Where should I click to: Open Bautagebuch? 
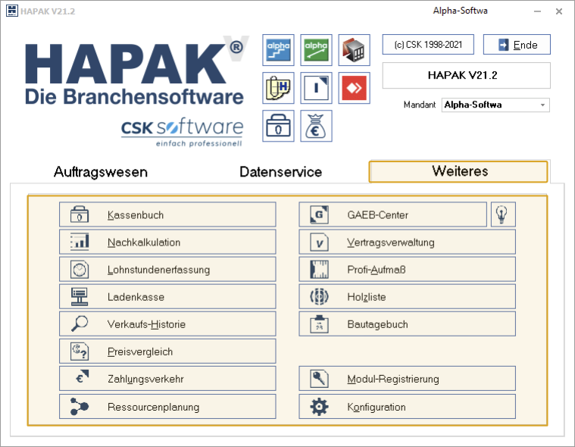(407, 324)
